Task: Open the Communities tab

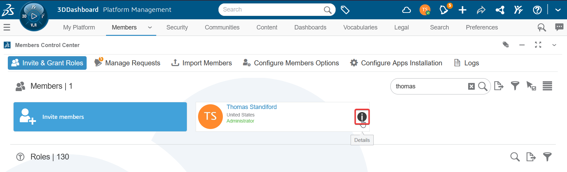Action: click(222, 27)
